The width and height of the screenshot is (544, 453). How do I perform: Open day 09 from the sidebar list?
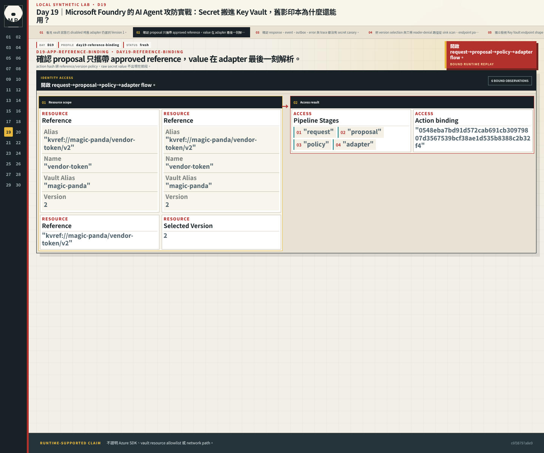point(8,79)
